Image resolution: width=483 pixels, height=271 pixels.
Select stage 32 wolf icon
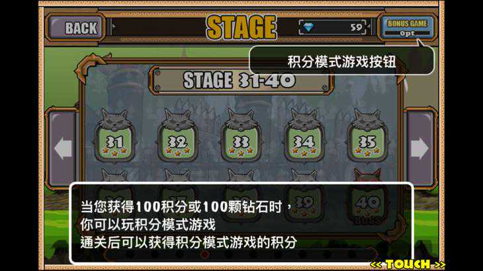(178, 136)
